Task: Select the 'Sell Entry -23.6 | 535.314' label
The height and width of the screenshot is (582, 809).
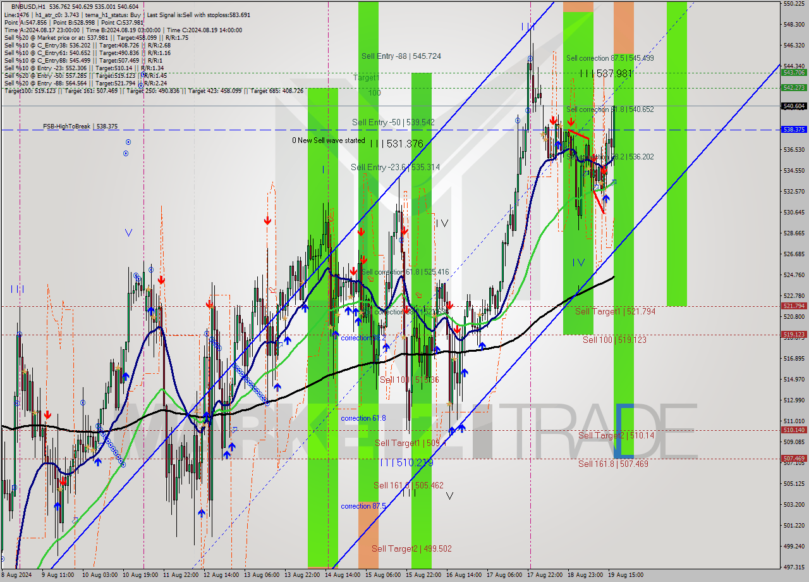Action: tap(395, 167)
